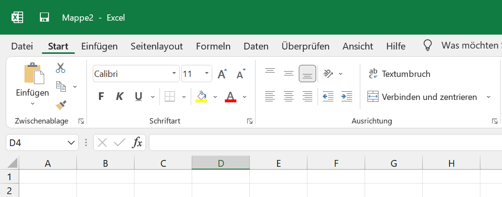The width and height of the screenshot is (502, 197).
Task: Open orientation dropdown arrow
Action: point(341,74)
